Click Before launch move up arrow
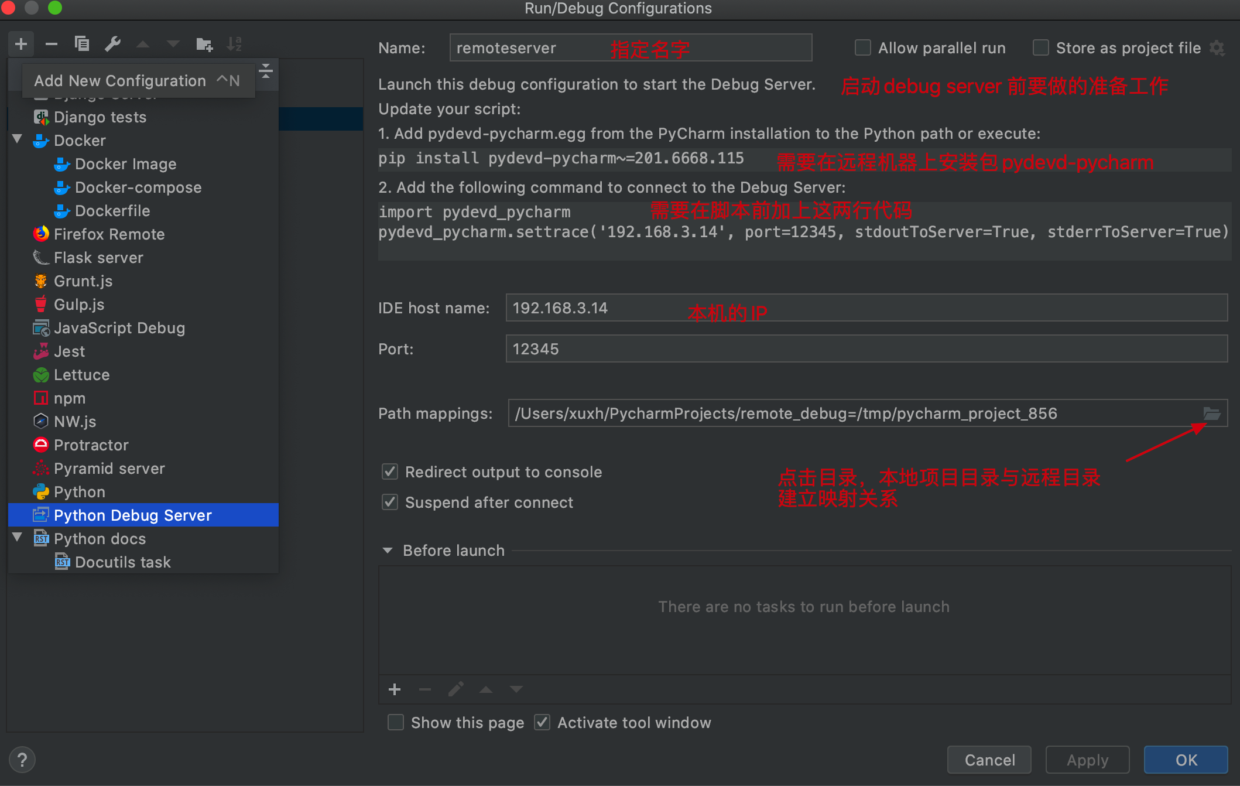The width and height of the screenshot is (1240, 786). tap(486, 689)
